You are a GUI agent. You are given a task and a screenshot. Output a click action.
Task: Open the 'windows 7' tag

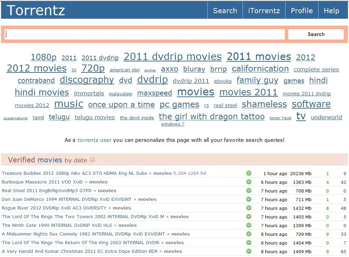coord(173,124)
